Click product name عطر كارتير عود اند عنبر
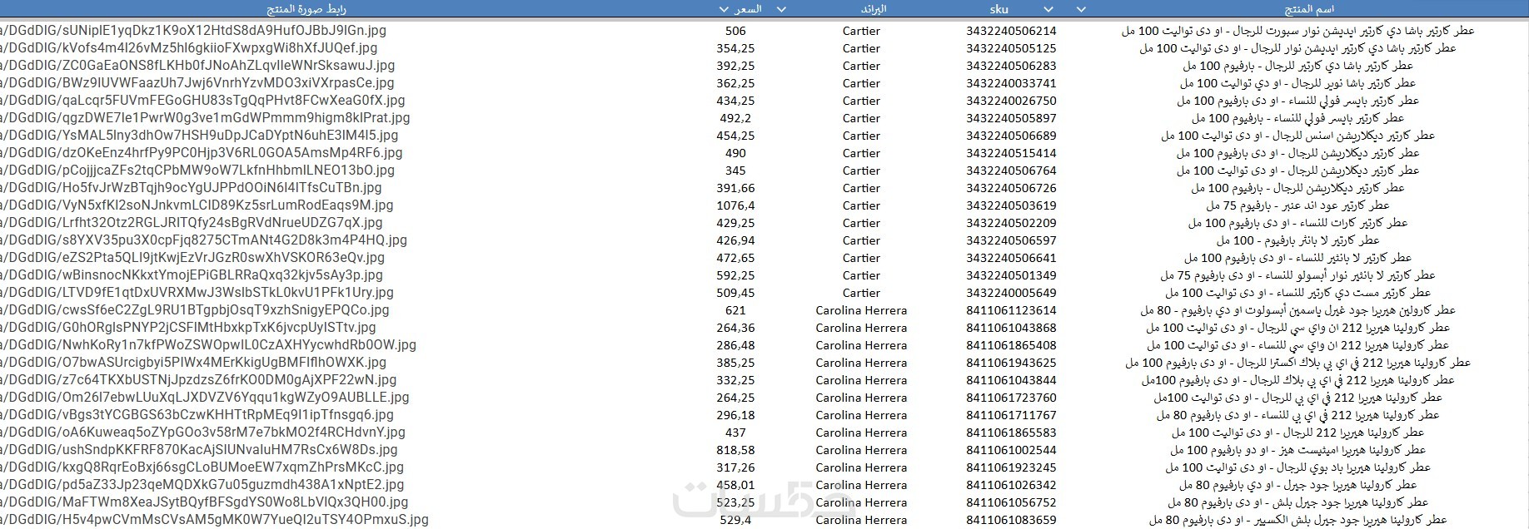Image resolution: width=1529 pixels, height=529 pixels. 1297,205
